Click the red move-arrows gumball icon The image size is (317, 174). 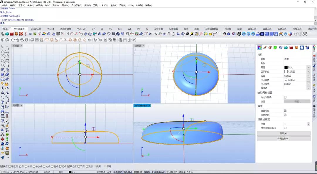click(132, 34)
